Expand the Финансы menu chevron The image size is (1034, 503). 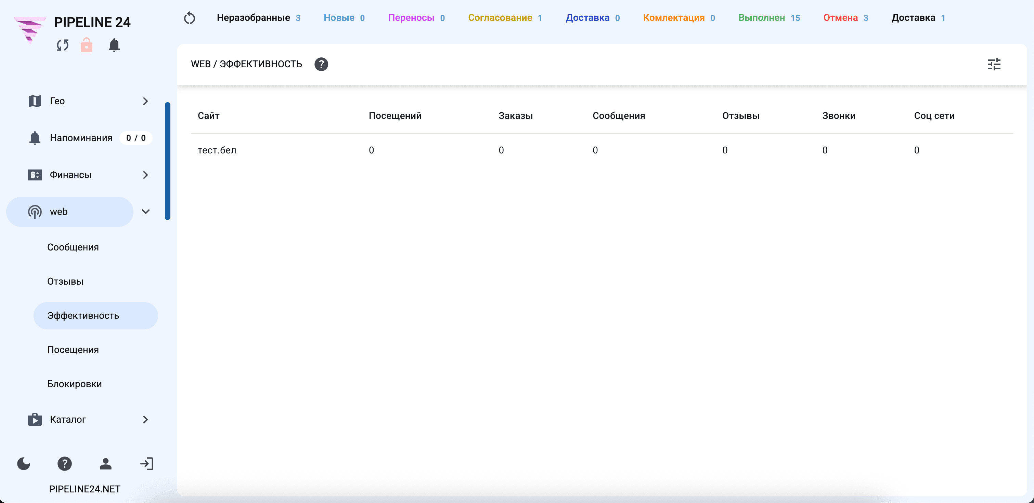[145, 175]
